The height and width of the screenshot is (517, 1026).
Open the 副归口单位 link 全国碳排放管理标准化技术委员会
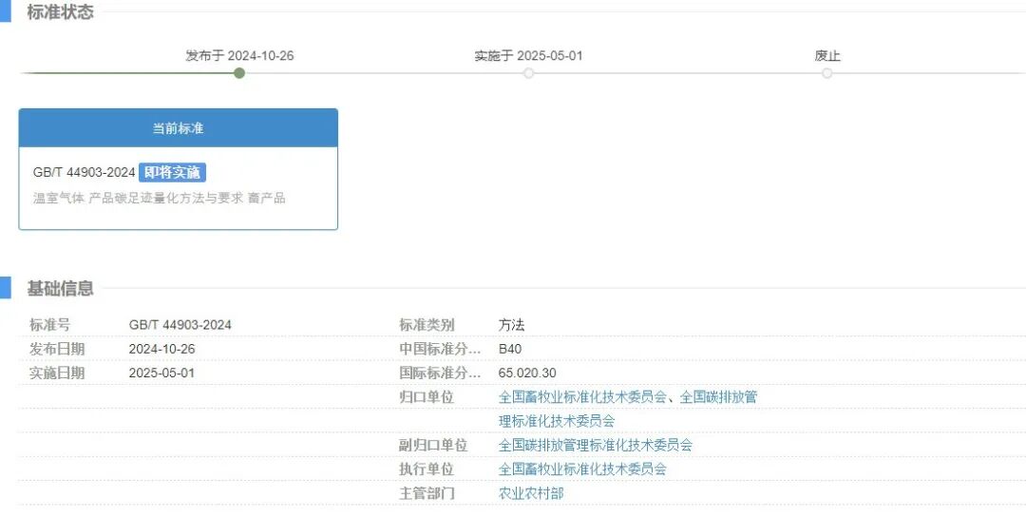coord(596,446)
